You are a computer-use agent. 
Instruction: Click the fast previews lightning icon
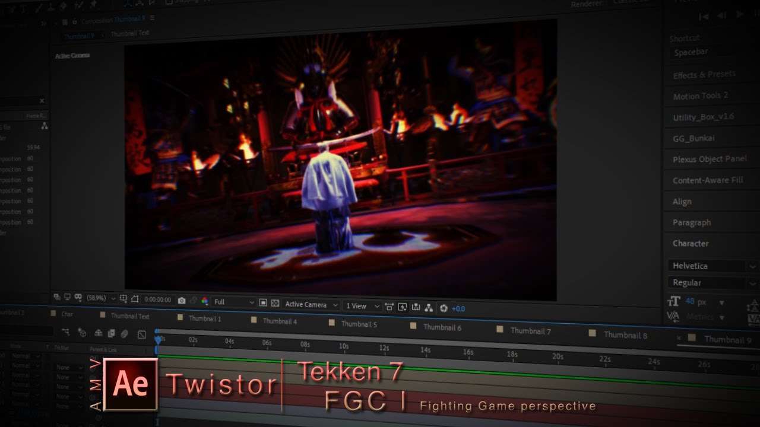pos(403,307)
